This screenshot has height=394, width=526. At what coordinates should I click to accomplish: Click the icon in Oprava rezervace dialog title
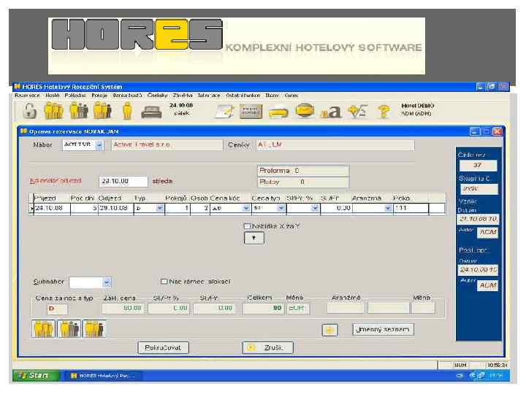pyautogui.click(x=23, y=131)
